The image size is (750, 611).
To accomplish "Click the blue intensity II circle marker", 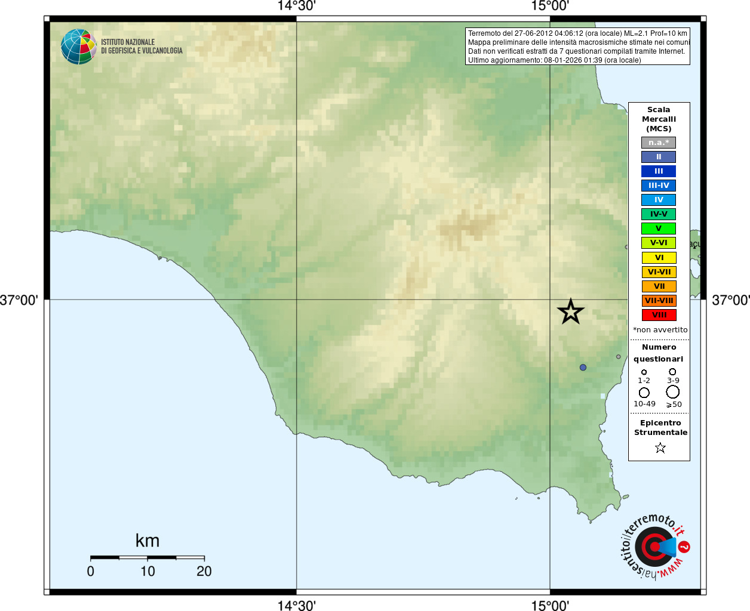I will pos(583,368).
